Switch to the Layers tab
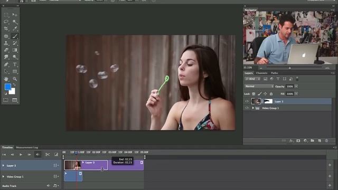 coord(249,73)
